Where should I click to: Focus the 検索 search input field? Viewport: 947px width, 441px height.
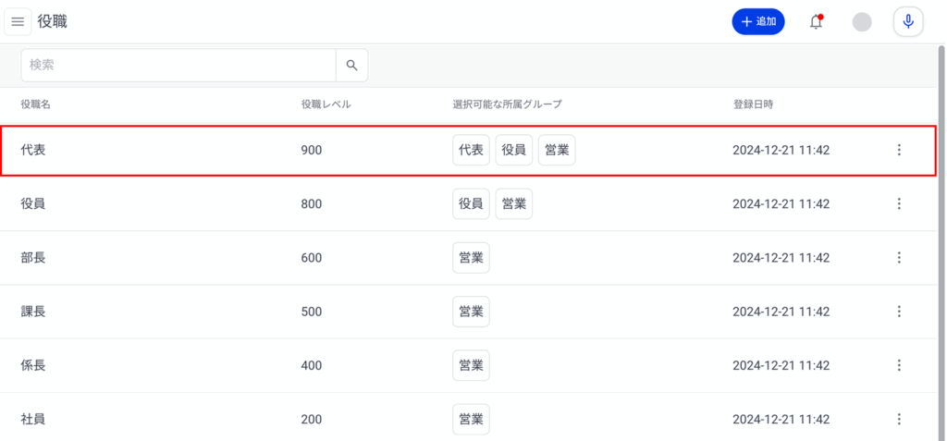[178, 66]
